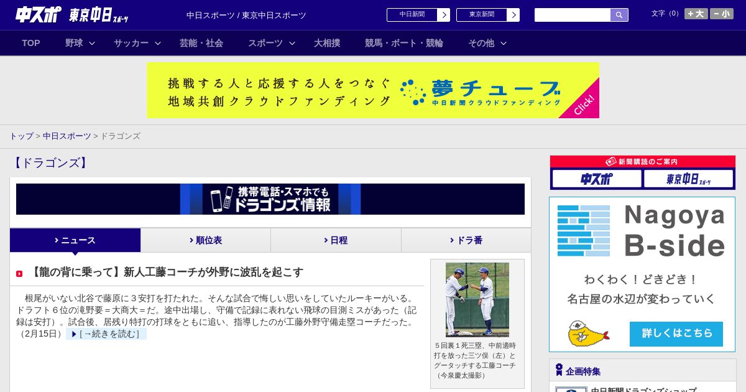The width and height of the screenshot is (746, 392).
Task: Open the サッカー navigation menu
Action: (x=131, y=43)
